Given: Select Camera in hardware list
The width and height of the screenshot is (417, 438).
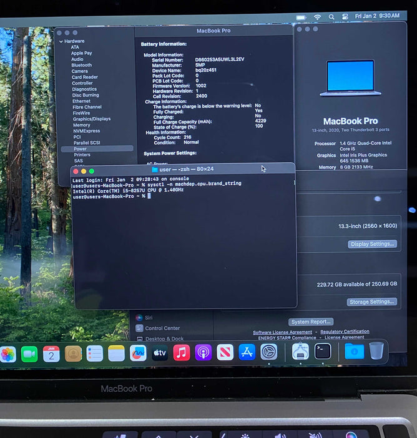Looking at the screenshot, I should [x=79, y=71].
